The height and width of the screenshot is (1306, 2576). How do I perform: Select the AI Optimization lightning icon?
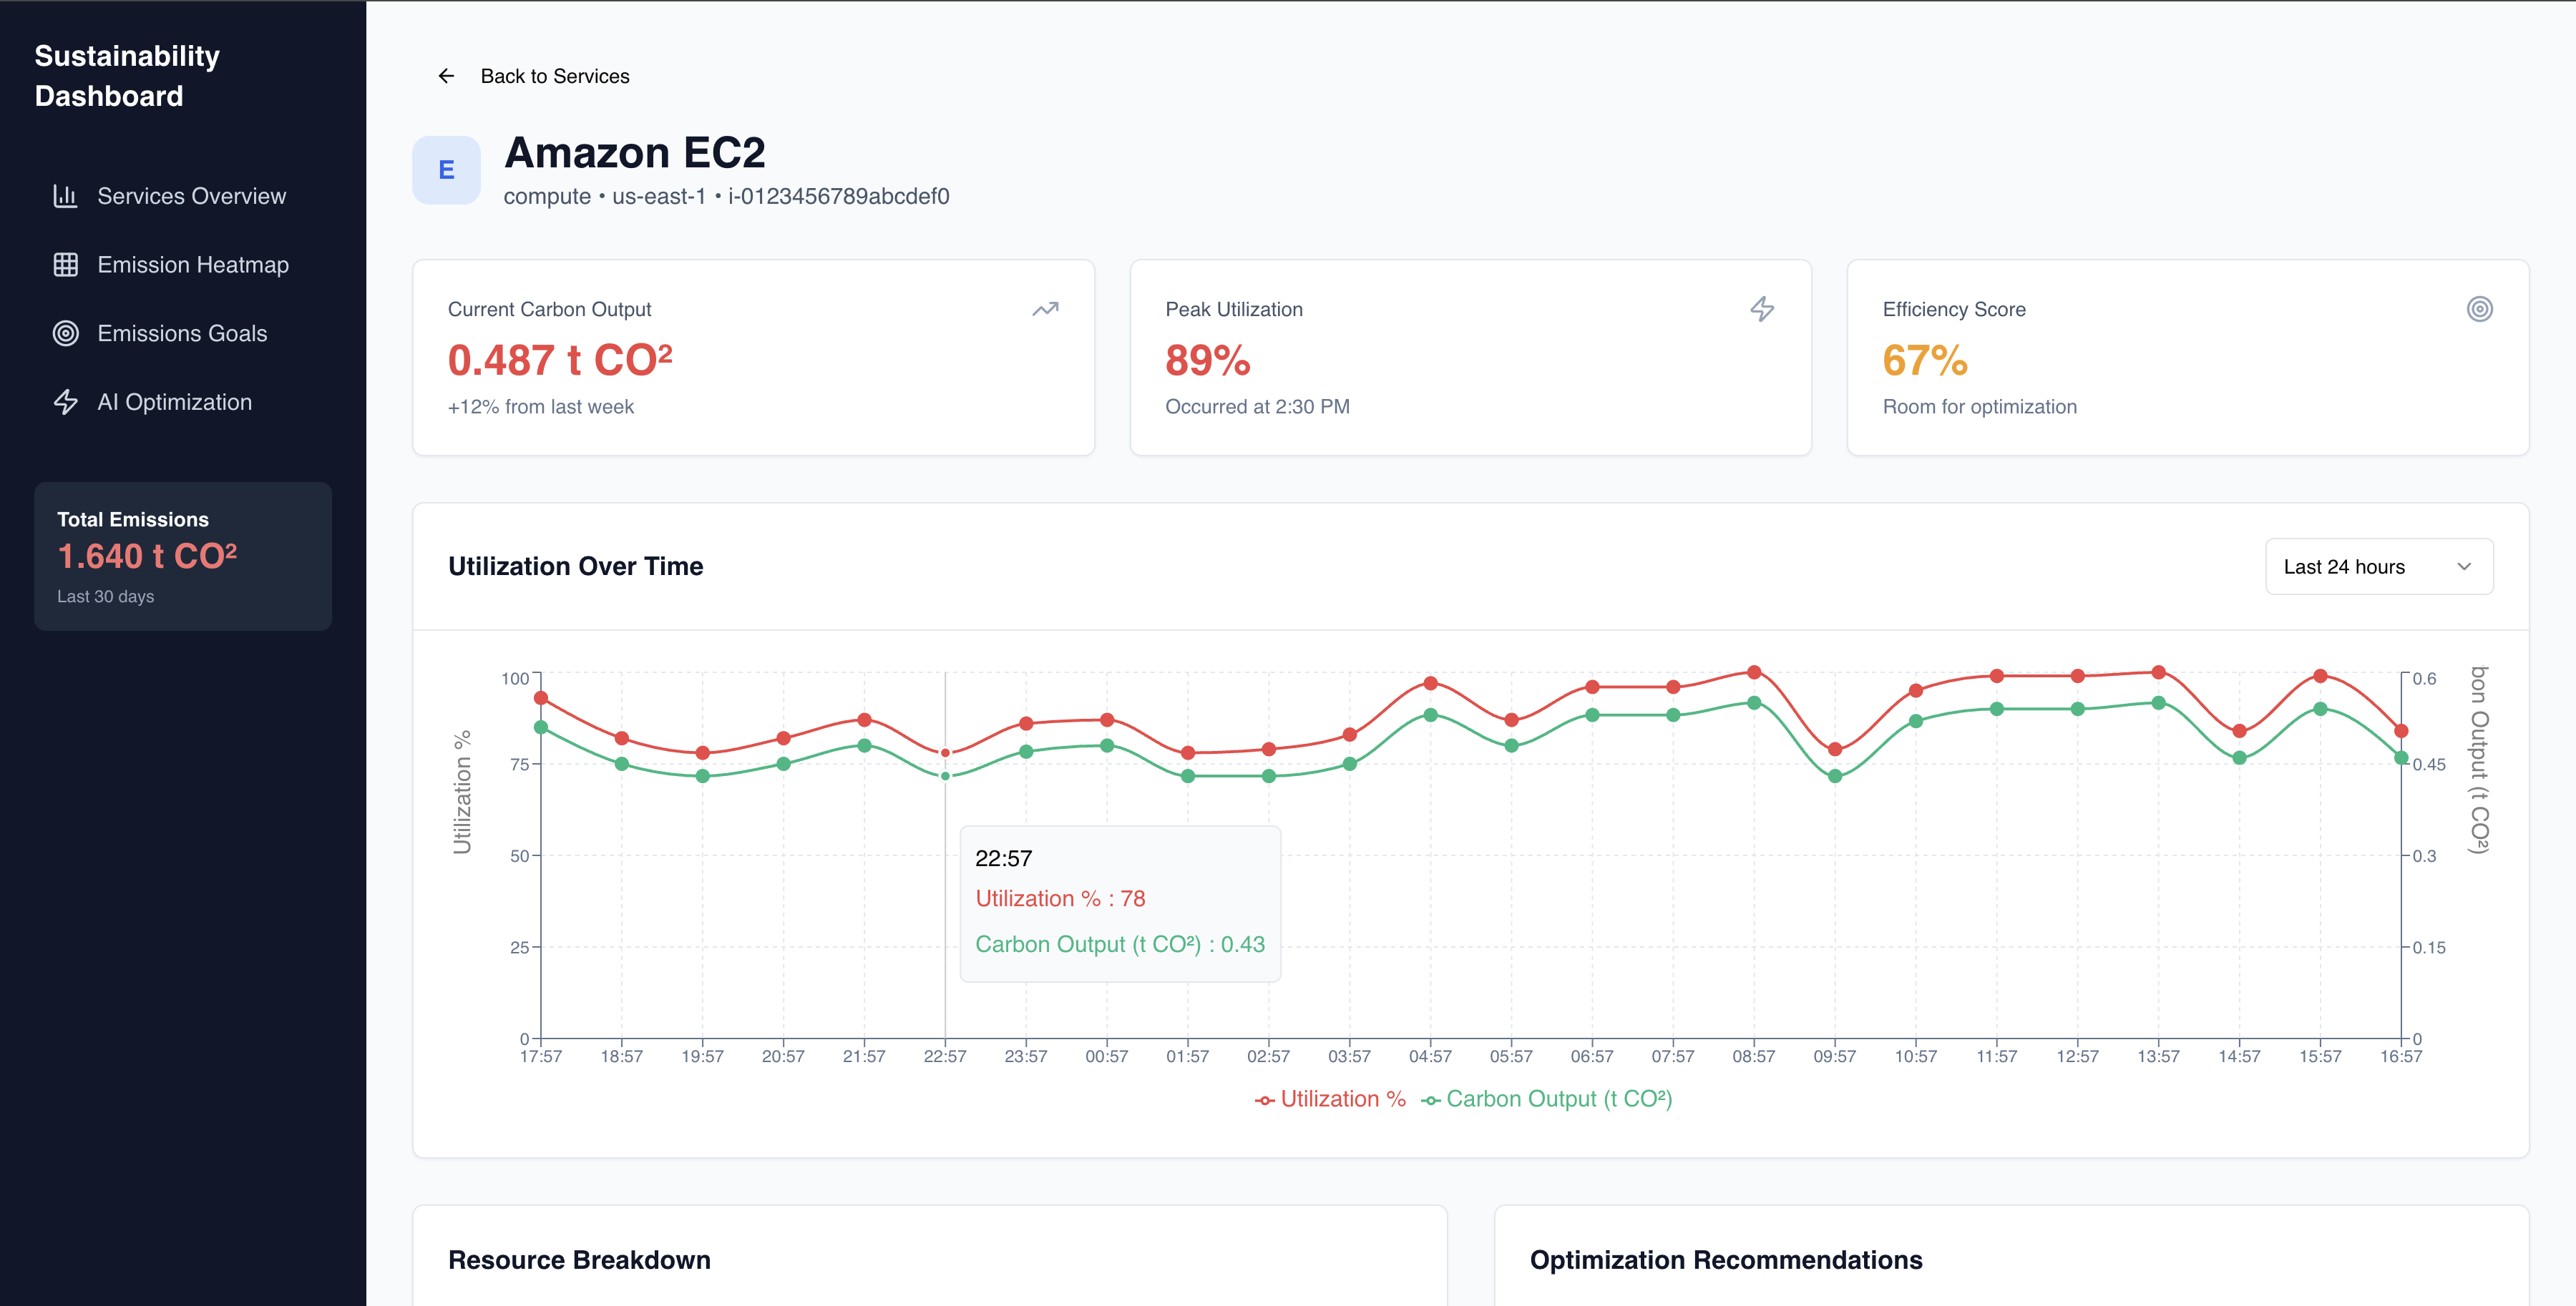click(x=65, y=402)
